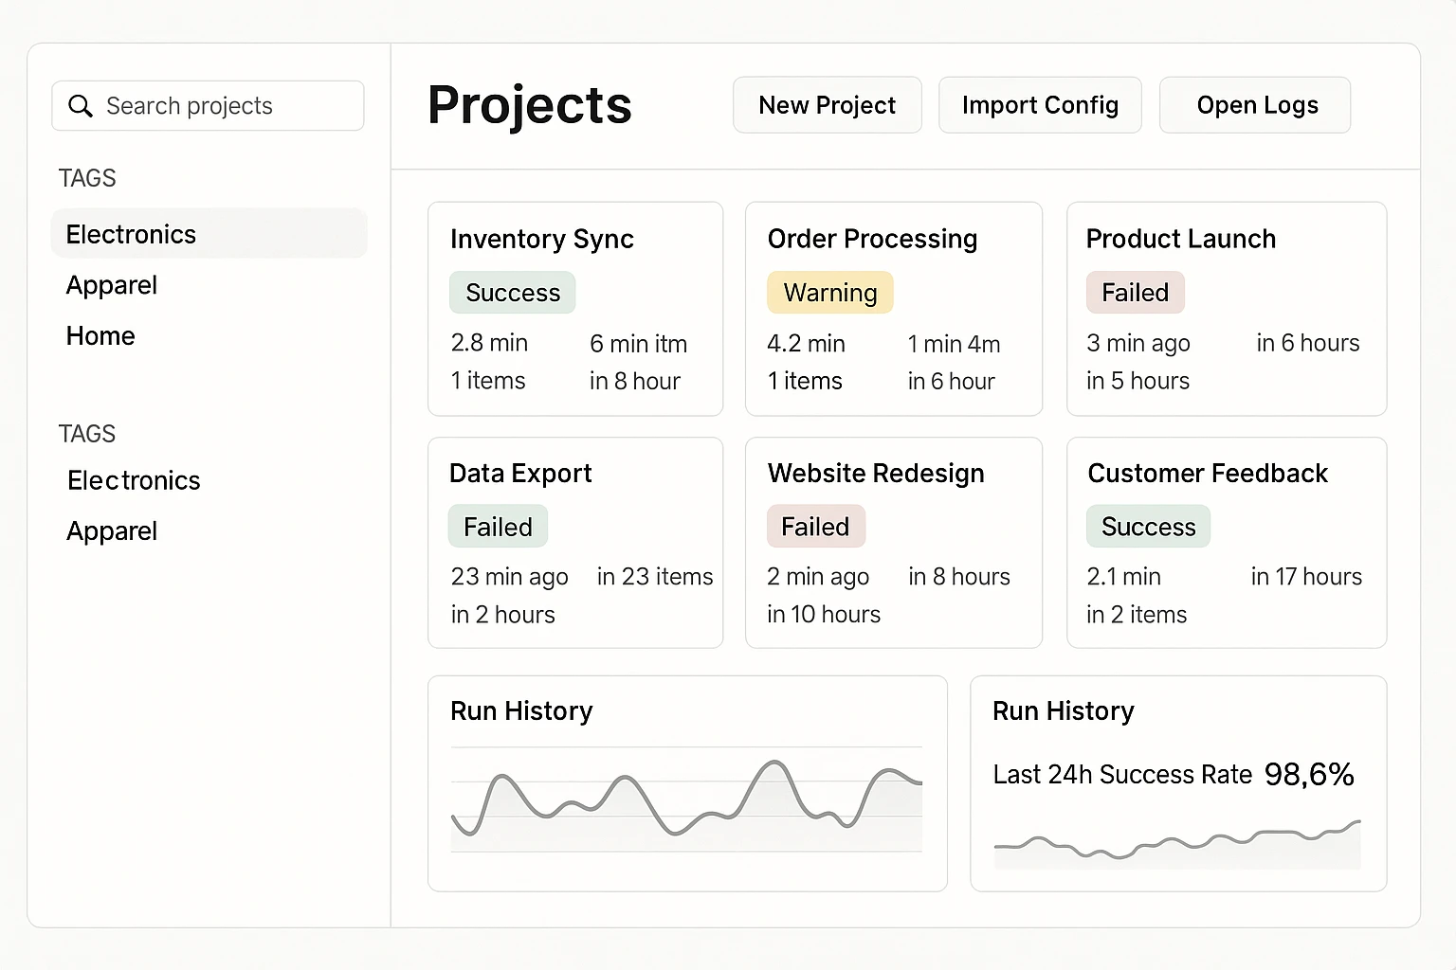The height and width of the screenshot is (970, 1456).
Task: Click the Run History line chart
Action: tap(686, 800)
